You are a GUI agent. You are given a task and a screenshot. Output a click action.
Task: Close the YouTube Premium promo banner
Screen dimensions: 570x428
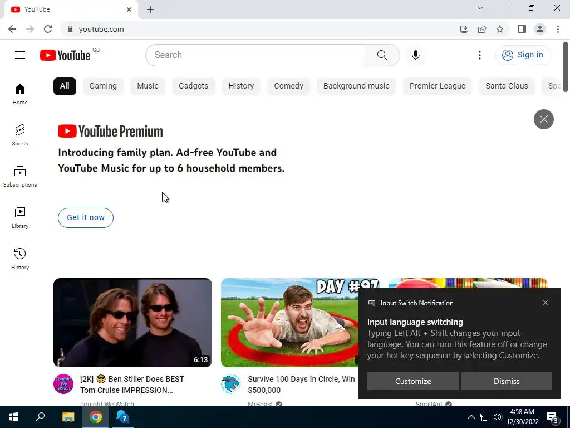[543, 119]
